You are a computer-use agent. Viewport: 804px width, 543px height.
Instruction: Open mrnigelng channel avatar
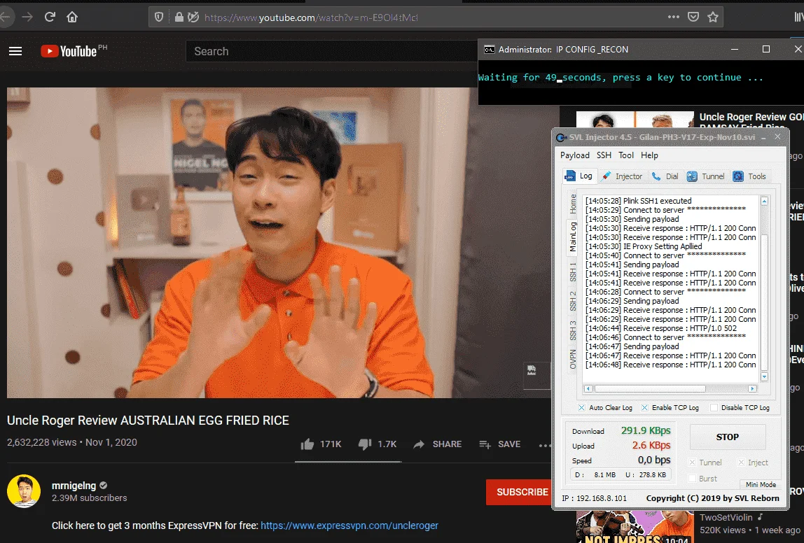pos(24,491)
